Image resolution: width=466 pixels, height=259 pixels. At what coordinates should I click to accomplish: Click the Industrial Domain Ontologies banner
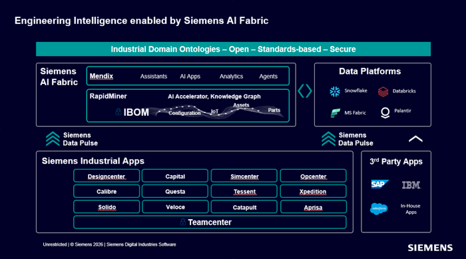pos(233,49)
